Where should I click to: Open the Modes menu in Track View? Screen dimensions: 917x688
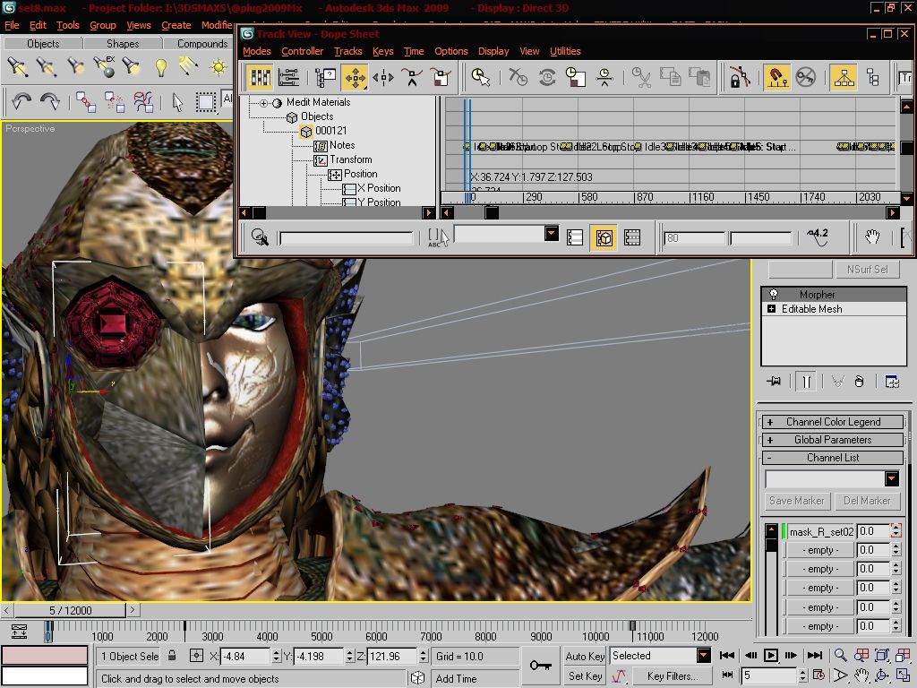click(257, 51)
